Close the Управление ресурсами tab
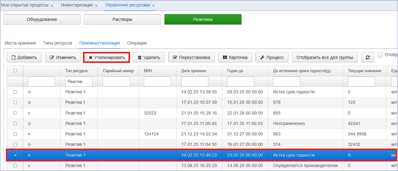The width and height of the screenshot is (398, 171). (154, 6)
